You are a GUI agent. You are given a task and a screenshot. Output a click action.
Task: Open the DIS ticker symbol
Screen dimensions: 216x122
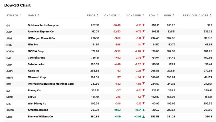(x=8, y=104)
